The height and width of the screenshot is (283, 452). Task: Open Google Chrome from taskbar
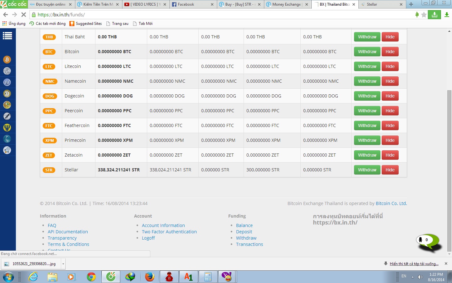(x=91, y=277)
